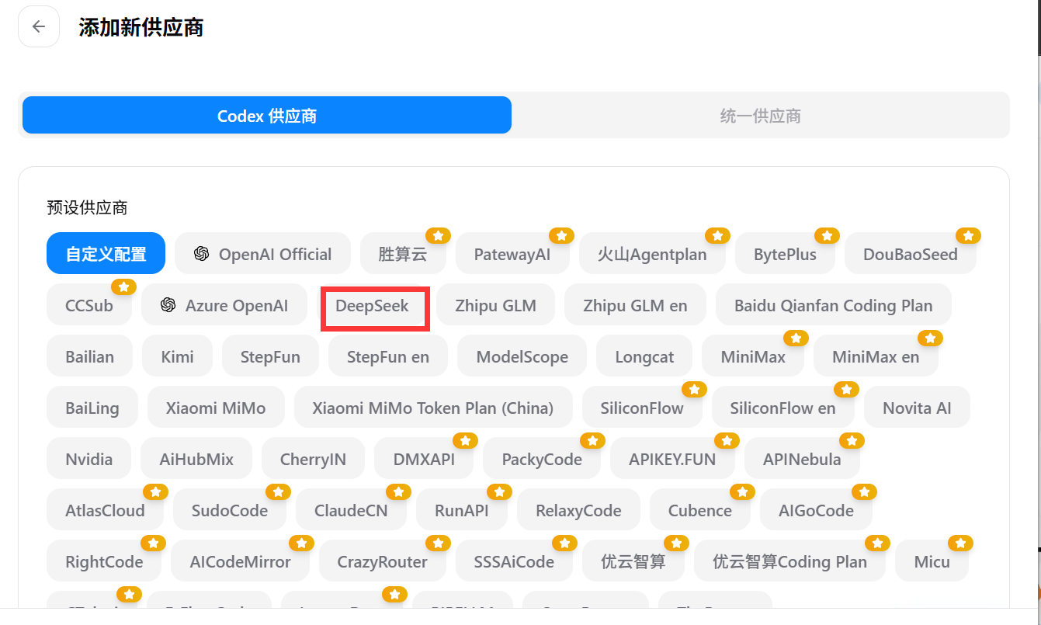Select Micu provider
This screenshot has width=1041, height=625.
click(932, 561)
